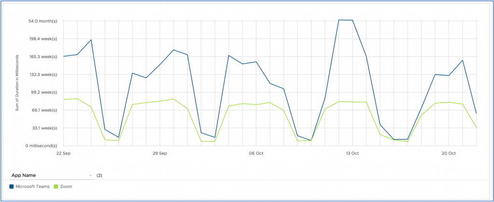Click the 13 Oct axis label
The width and height of the screenshot is (494, 202).
tap(352, 153)
